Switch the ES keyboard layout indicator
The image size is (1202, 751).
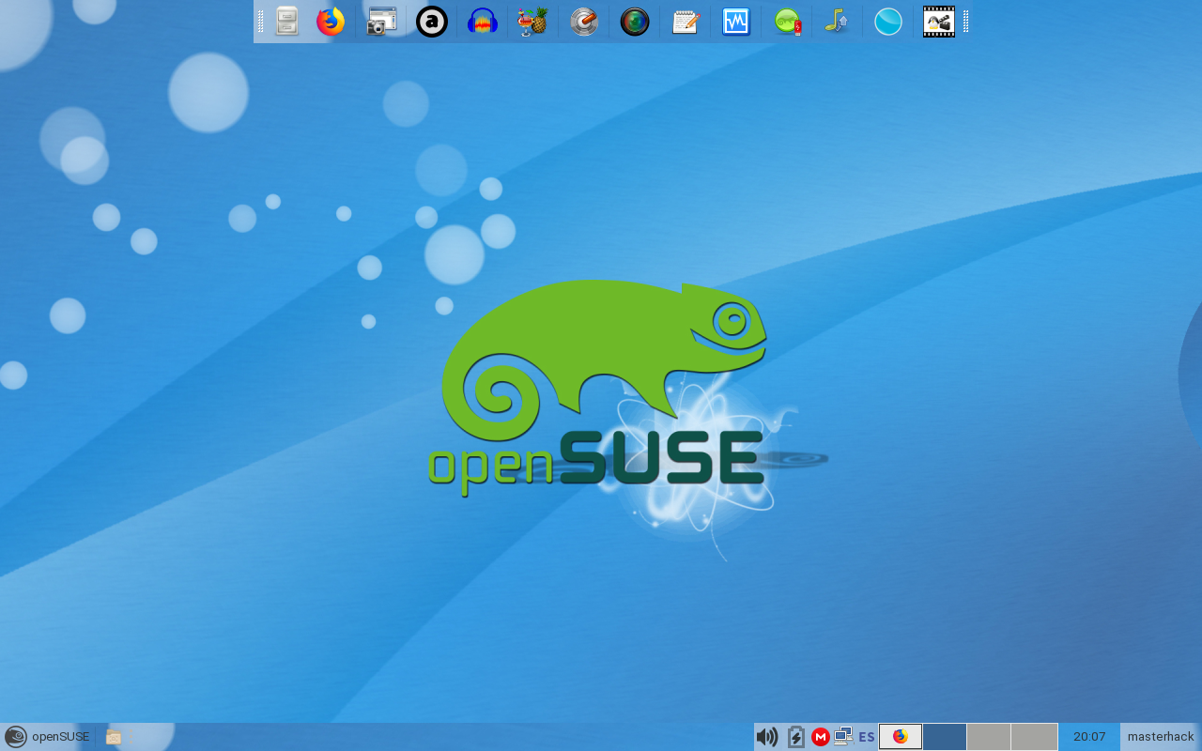click(865, 737)
